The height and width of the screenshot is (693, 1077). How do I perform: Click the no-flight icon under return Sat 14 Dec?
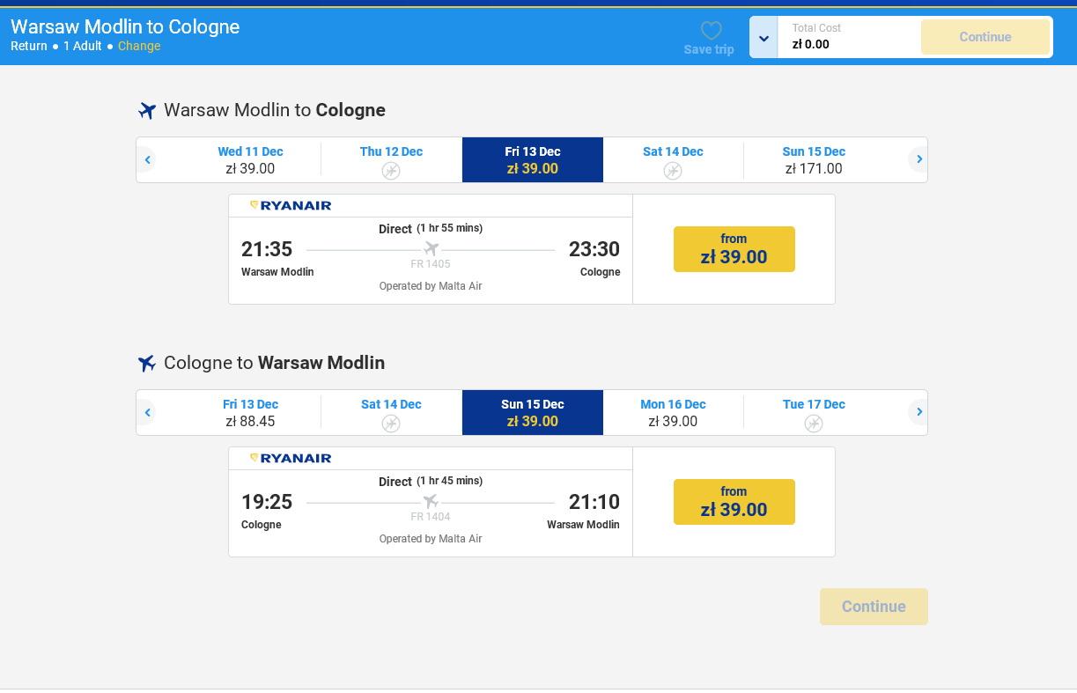point(391,424)
